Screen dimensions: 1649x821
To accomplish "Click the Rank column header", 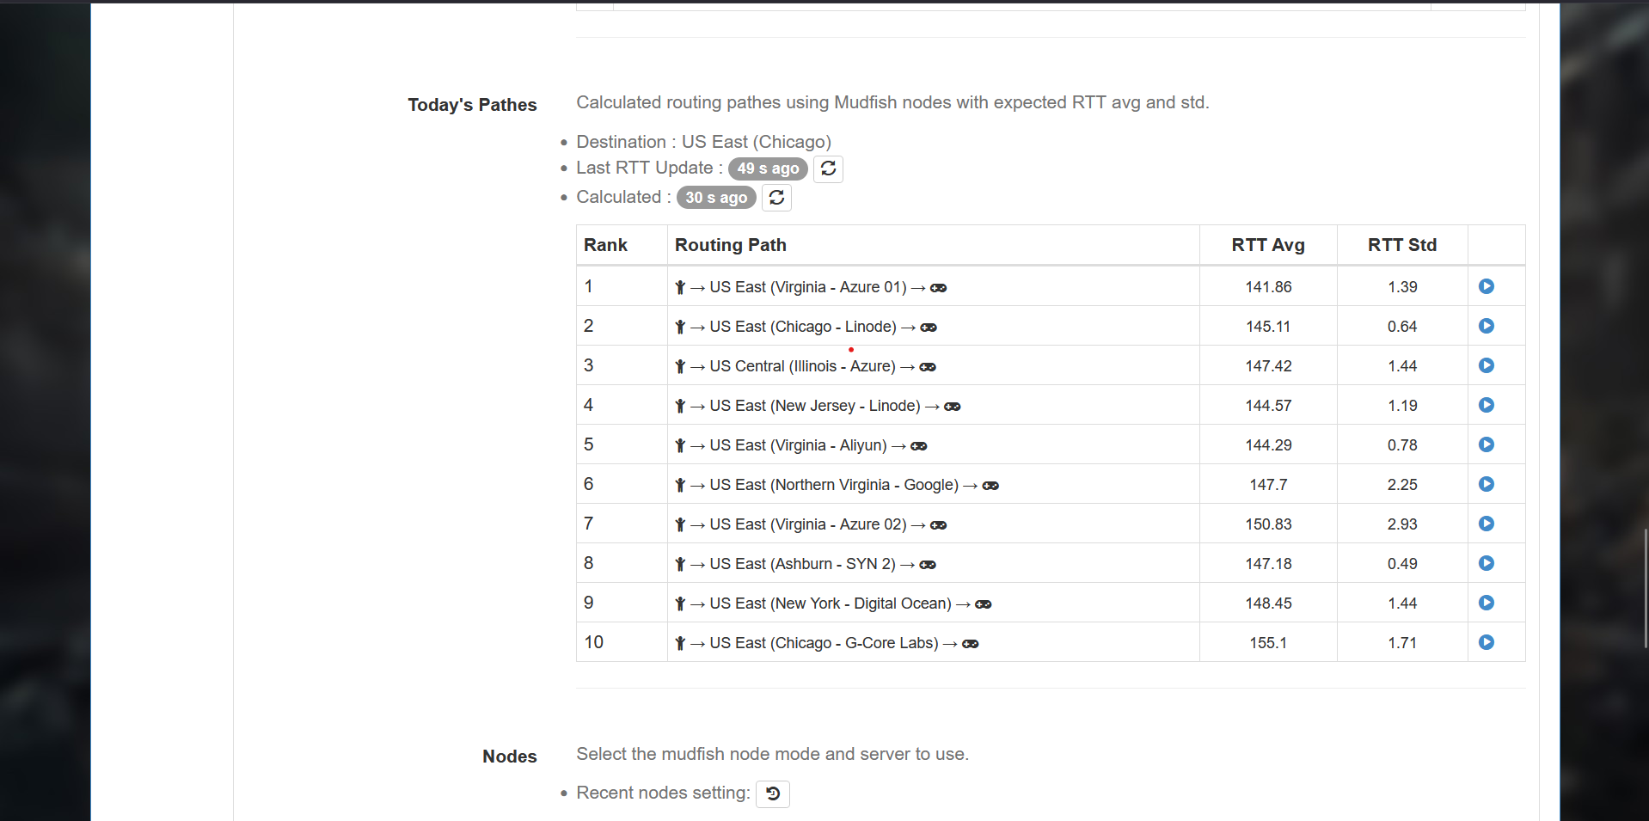I will (605, 245).
